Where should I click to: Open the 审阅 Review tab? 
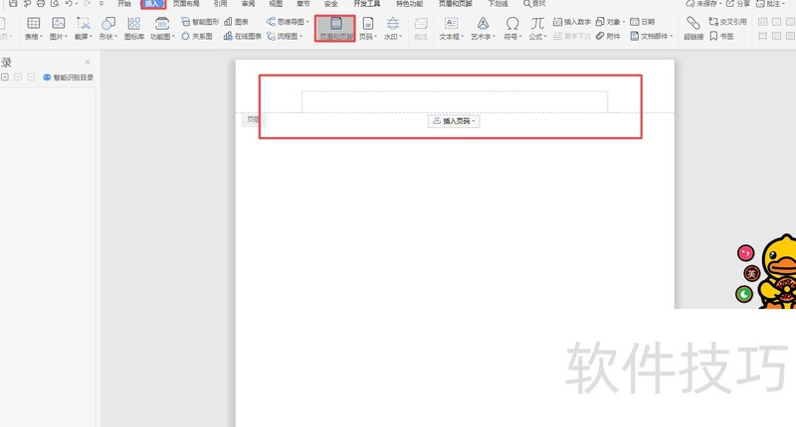248,4
